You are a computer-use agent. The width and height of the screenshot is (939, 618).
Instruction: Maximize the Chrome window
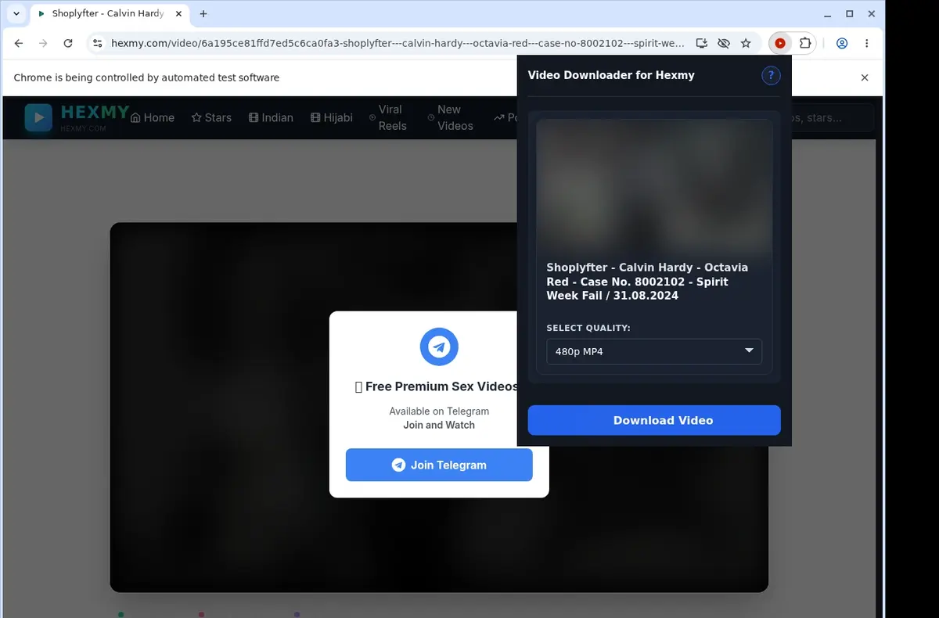[850, 13]
